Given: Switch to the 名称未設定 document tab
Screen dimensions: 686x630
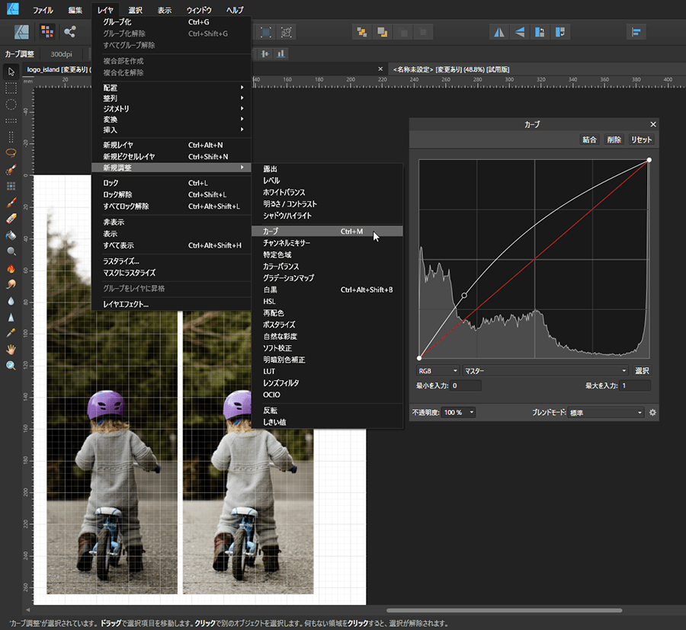Looking at the screenshot, I should (451, 69).
